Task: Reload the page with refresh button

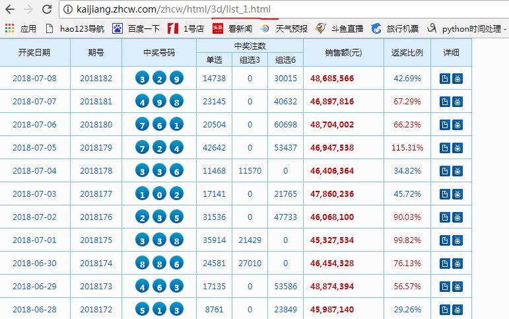Action: 46,9
